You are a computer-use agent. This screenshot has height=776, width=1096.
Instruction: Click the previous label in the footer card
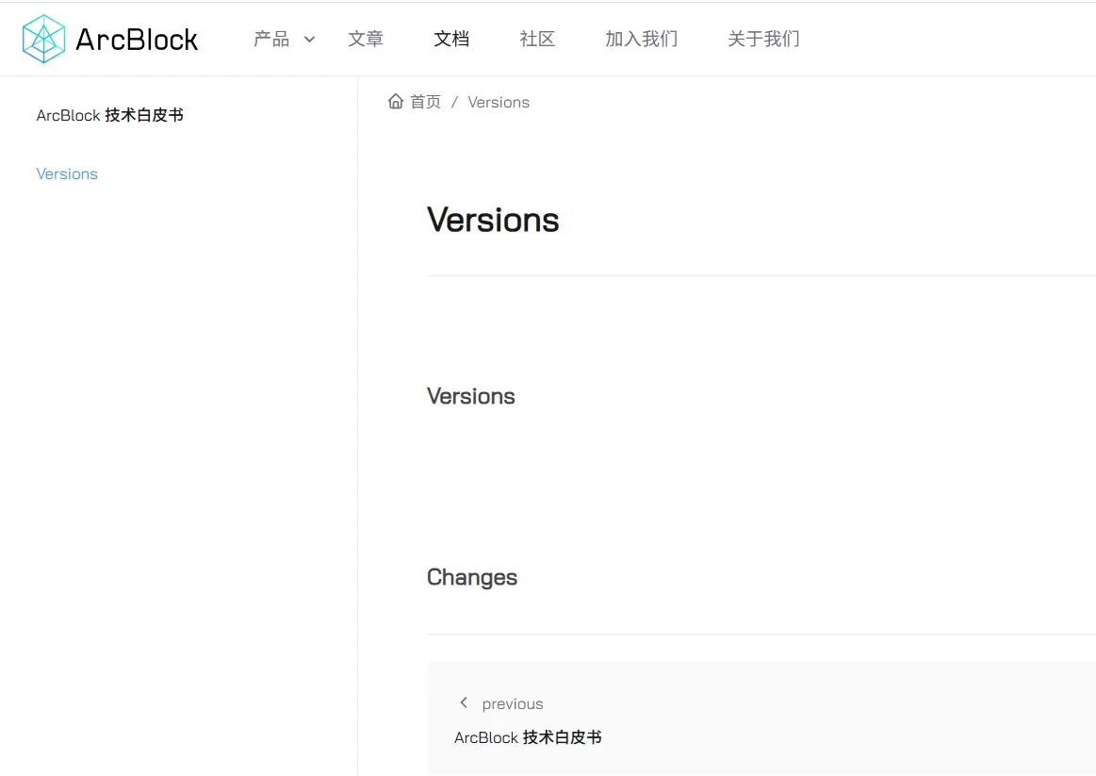513,704
